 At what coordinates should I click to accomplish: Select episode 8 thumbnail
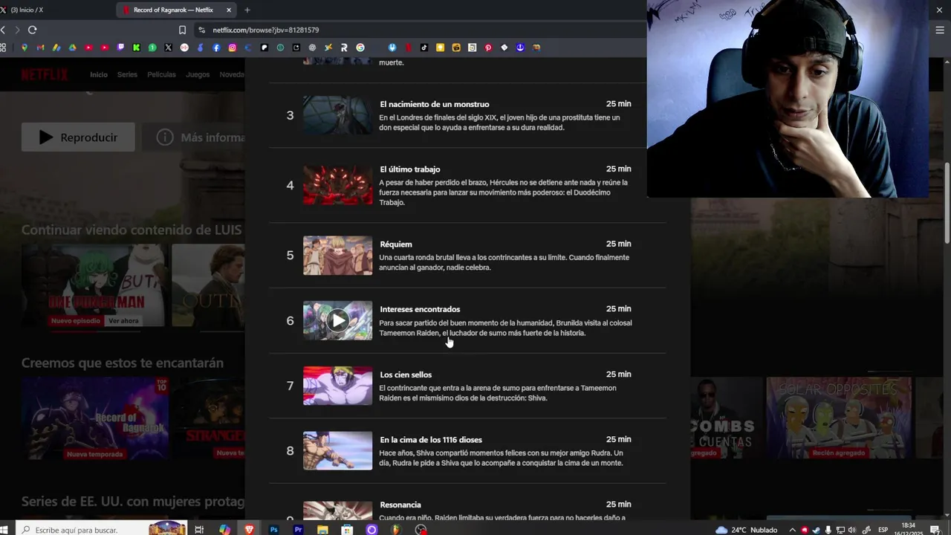tap(338, 450)
